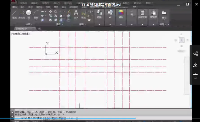Click the video player trash icon
The width and height of the screenshot is (200, 122).
point(195,76)
